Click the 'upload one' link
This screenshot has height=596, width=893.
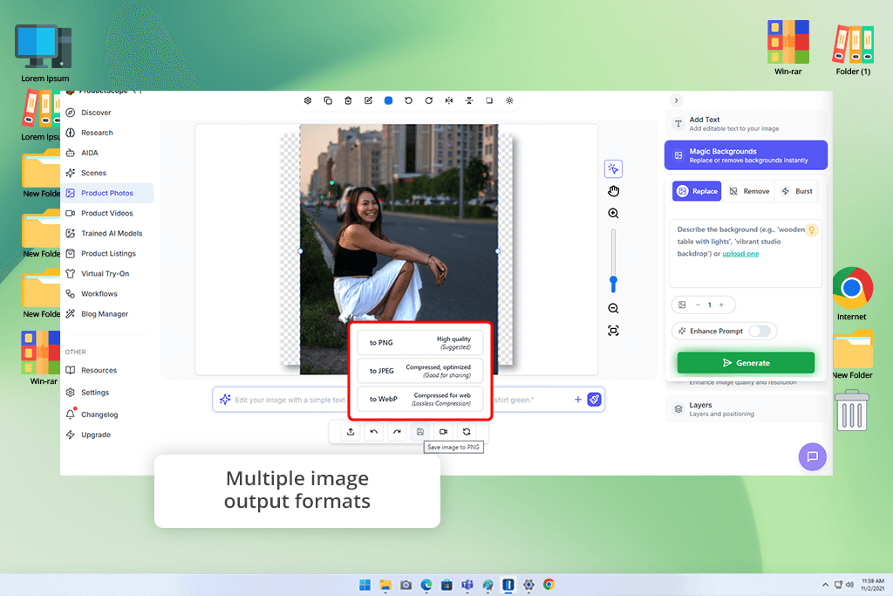(x=740, y=254)
